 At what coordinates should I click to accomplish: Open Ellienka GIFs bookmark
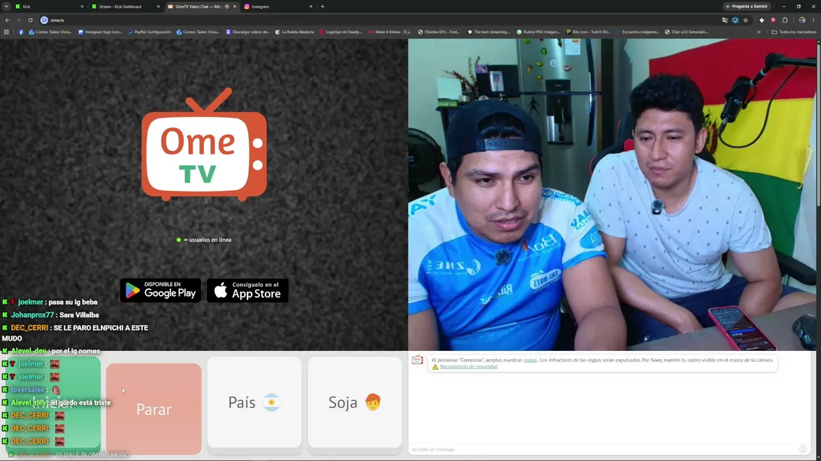(x=439, y=32)
